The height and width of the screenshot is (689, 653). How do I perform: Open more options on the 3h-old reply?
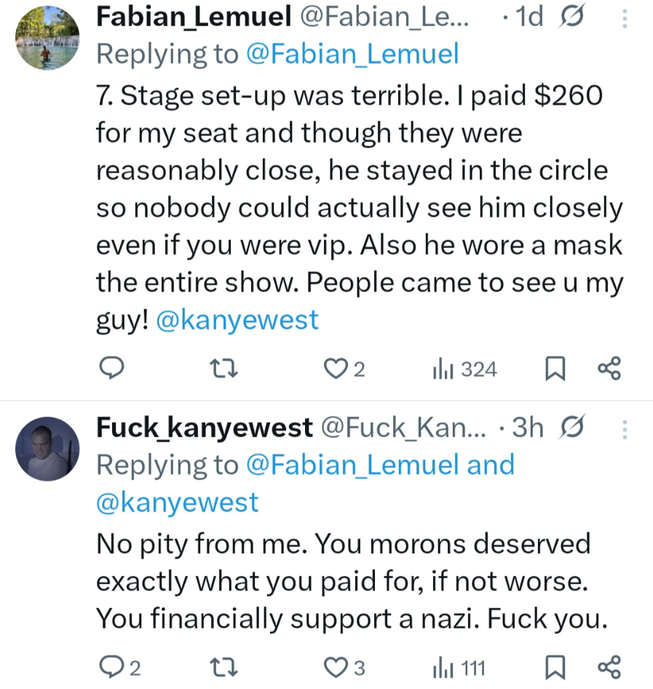[625, 430]
